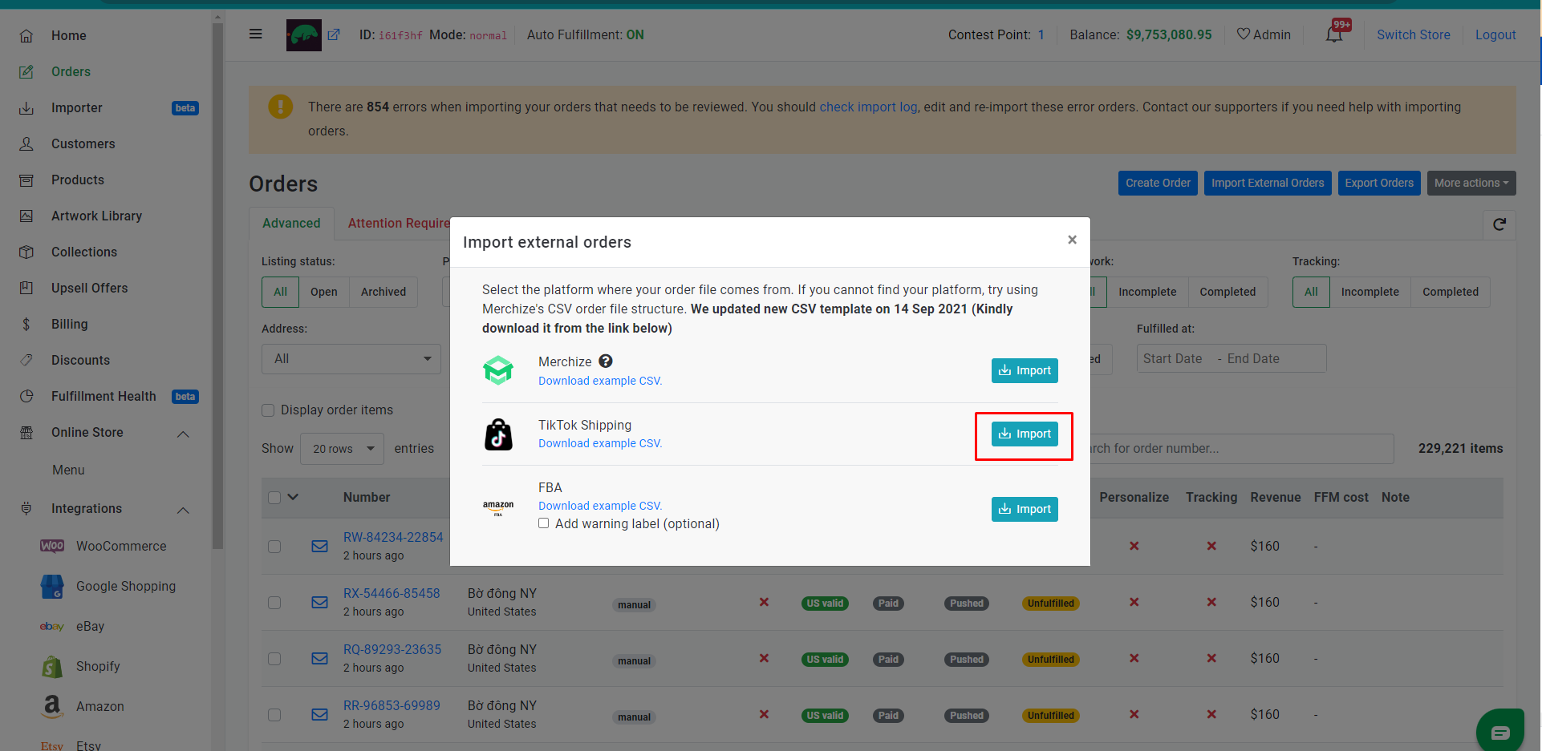
Task: Click the Merchize help question mark icon
Action: pos(606,361)
